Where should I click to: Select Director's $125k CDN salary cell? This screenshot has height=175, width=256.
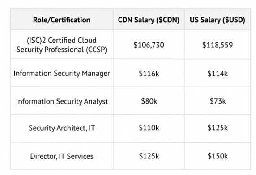(x=149, y=156)
